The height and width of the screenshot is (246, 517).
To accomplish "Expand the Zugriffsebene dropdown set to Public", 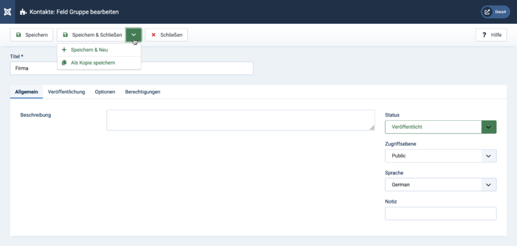I will tap(441, 156).
